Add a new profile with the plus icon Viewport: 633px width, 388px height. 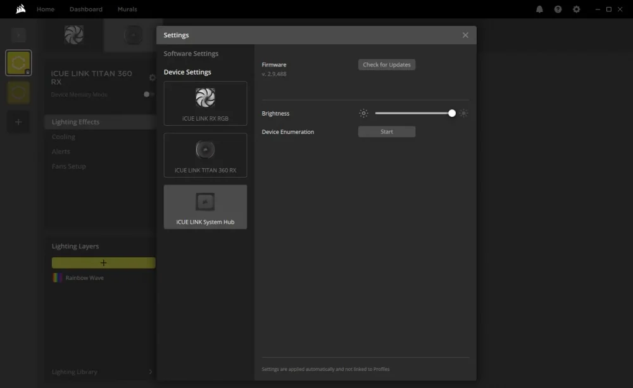[18, 122]
